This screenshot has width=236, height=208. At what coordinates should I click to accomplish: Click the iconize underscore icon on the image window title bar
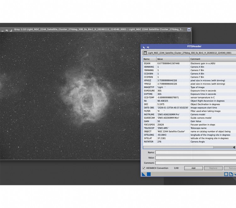[x=3, y=31]
